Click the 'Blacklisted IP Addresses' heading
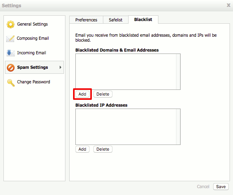This screenshot has height=195, width=233. 101,105
